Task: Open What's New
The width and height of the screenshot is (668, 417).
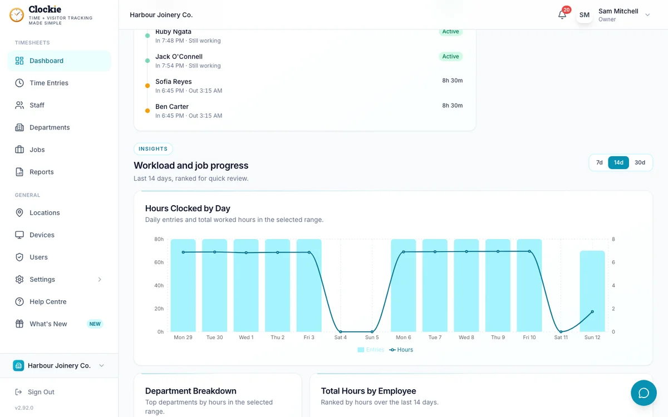Action: pos(59,324)
